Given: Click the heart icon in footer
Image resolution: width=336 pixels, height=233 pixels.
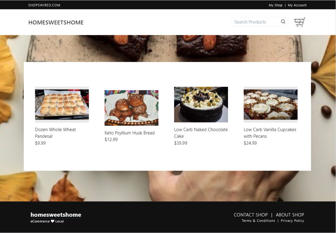Looking at the screenshot, I should [52, 221].
